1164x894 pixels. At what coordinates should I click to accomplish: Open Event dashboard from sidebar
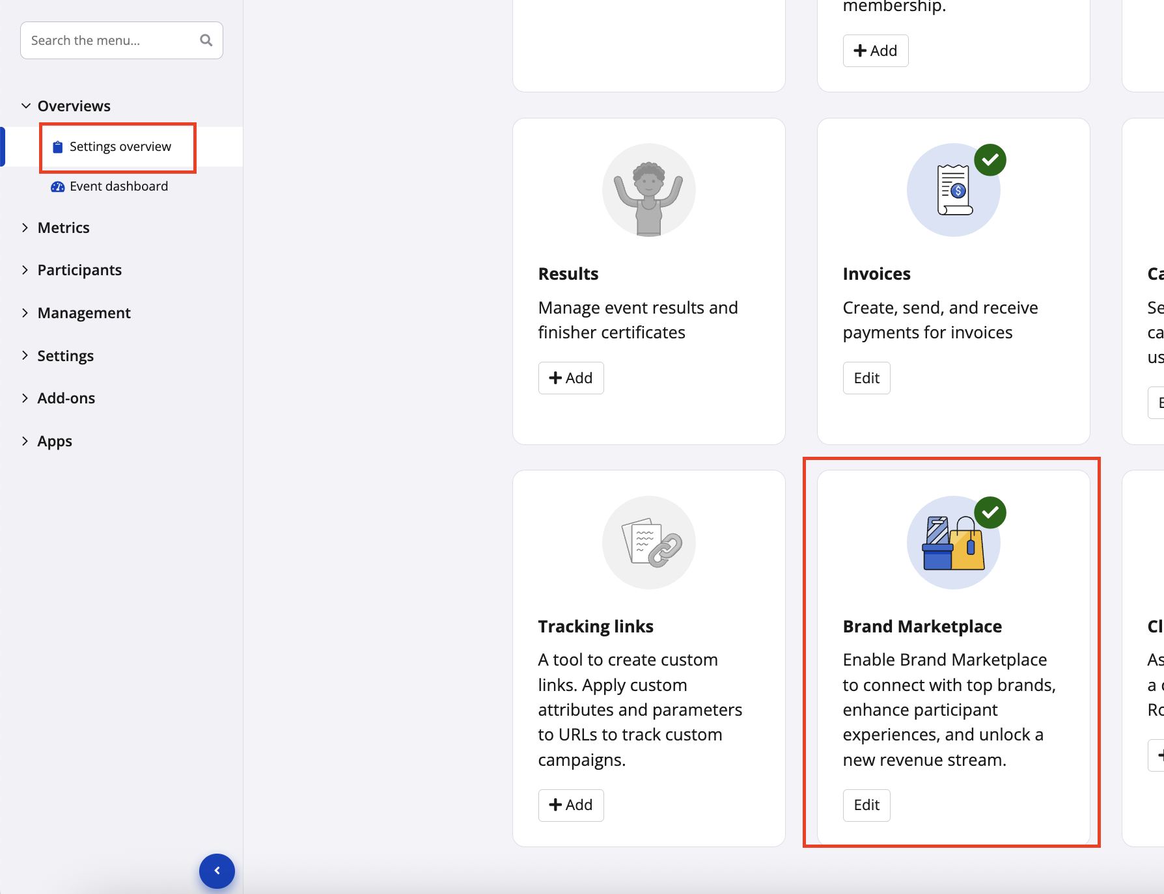click(x=118, y=187)
